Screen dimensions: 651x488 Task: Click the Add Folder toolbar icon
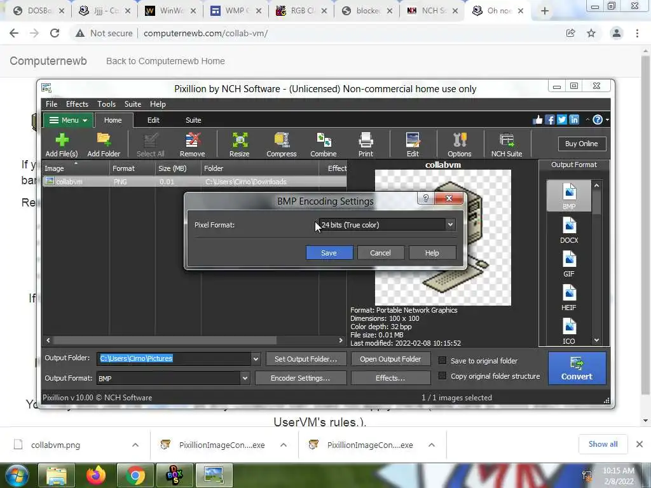point(104,145)
